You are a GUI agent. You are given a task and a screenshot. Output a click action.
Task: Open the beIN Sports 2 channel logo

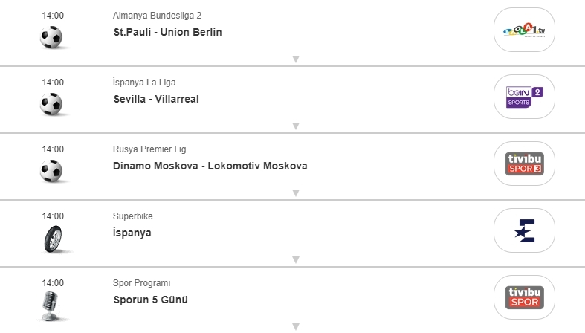coord(525,97)
